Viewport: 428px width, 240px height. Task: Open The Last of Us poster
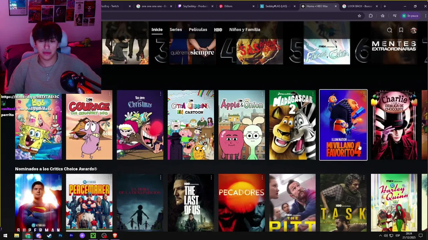click(191, 203)
